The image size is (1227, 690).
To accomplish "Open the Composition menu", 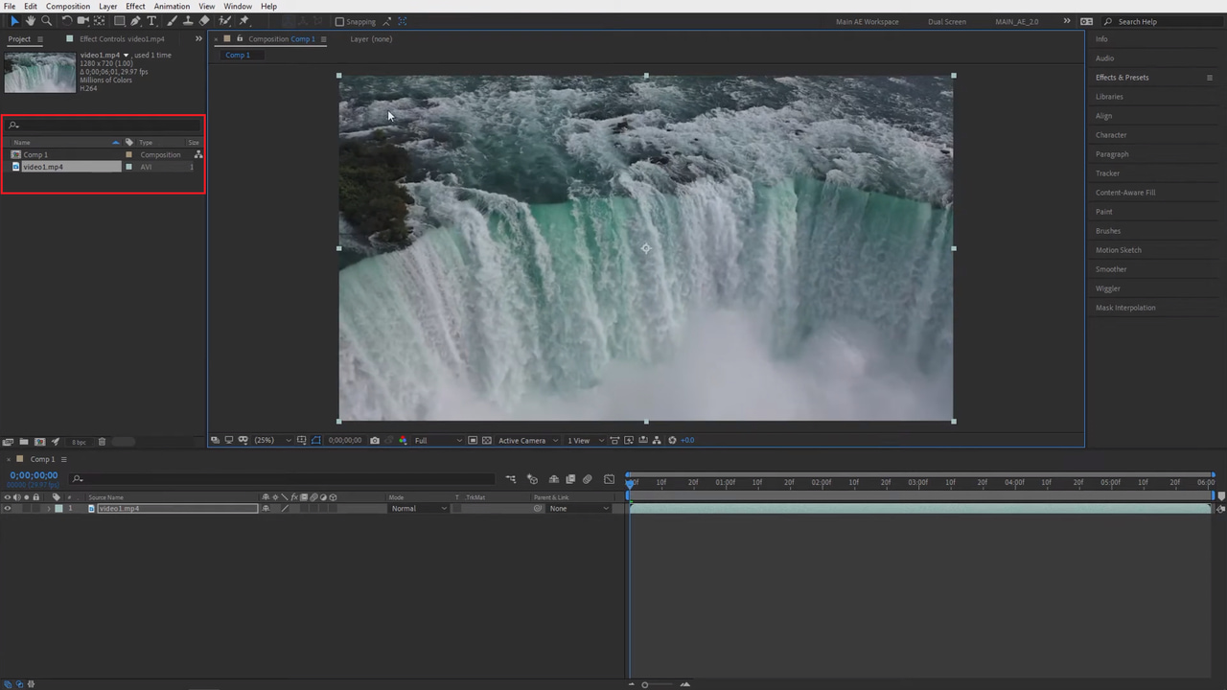I will (68, 7).
